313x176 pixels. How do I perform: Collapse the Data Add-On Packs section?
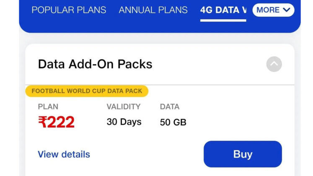coord(274,64)
